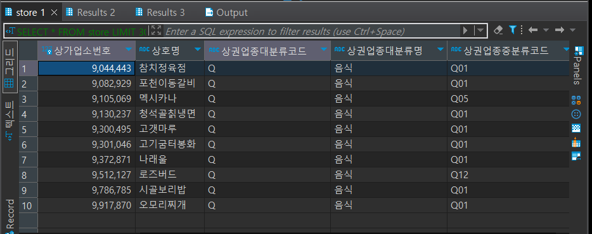Apply the filter with the play button
This screenshot has width=592, height=234.
[x=465, y=30]
